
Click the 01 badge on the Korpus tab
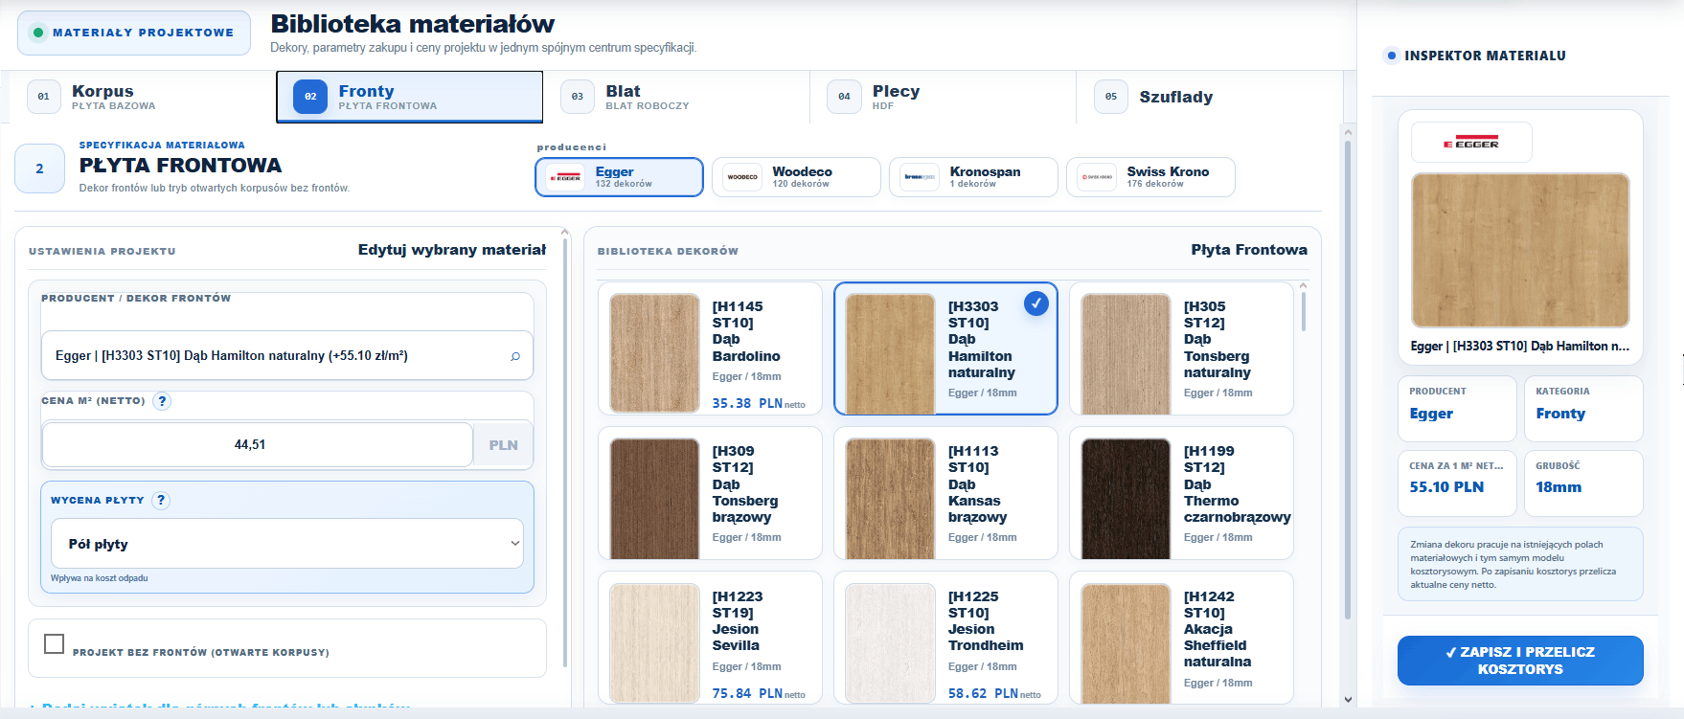[43, 97]
